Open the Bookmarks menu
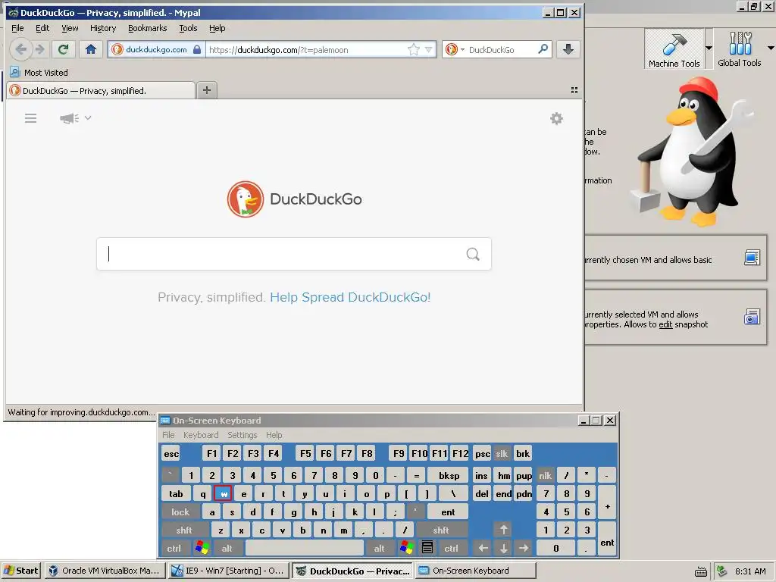This screenshot has width=776, height=582. point(148,28)
